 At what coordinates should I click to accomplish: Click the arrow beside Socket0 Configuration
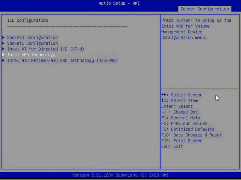coord(3,37)
